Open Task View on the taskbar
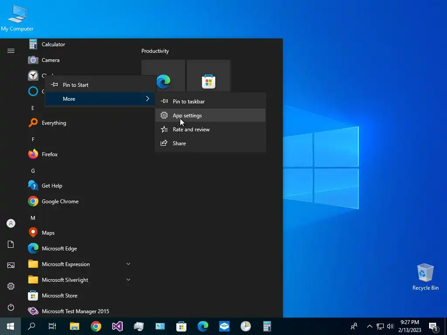Image resolution: width=447 pixels, height=335 pixels. [x=52, y=326]
